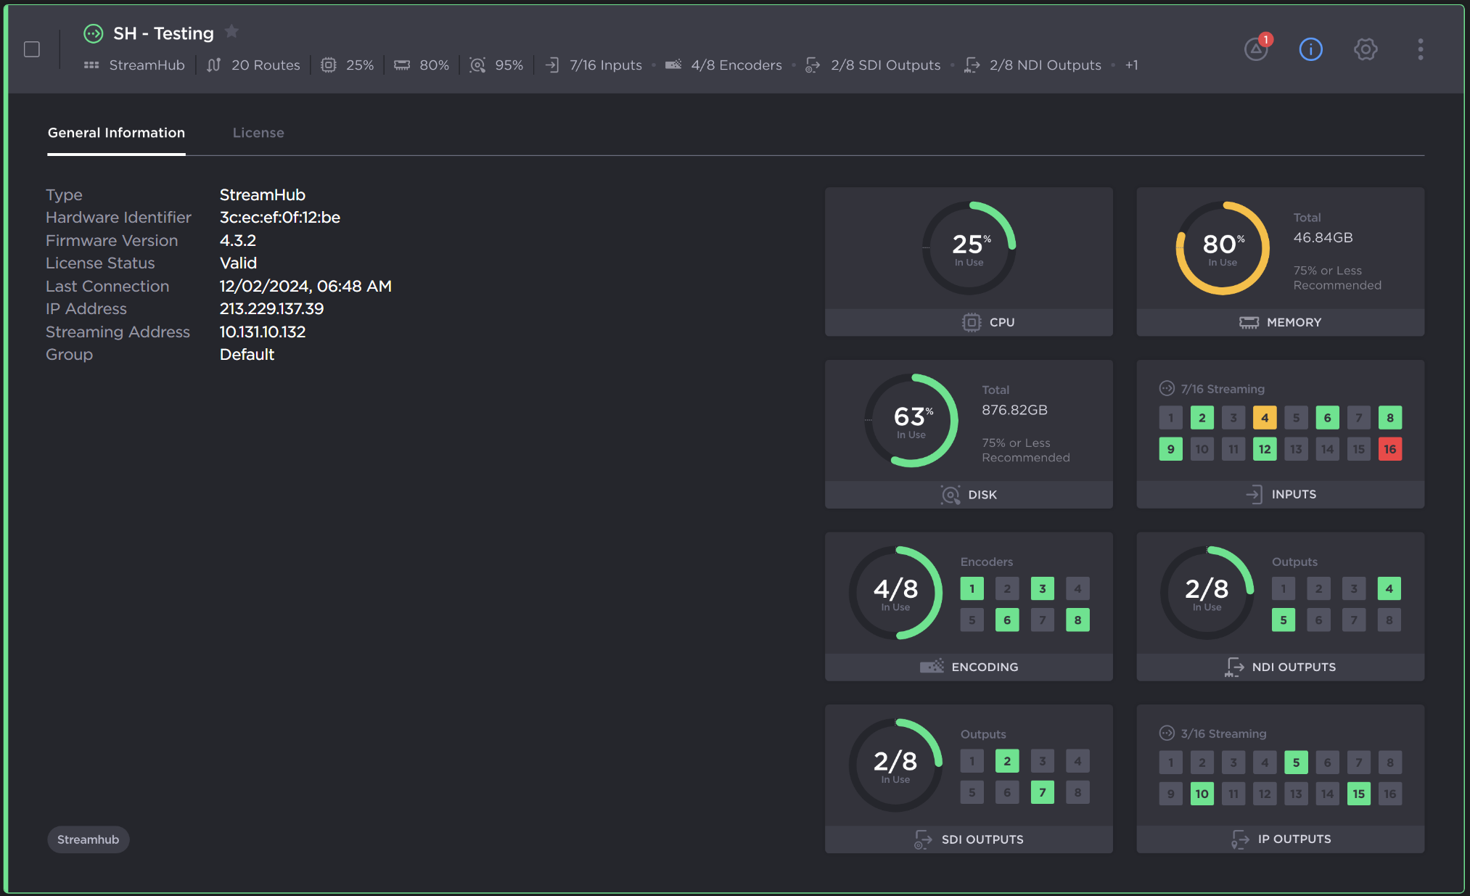
Task: Select red input square 16
Action: pyautogui.click(x=1390, y=449)
